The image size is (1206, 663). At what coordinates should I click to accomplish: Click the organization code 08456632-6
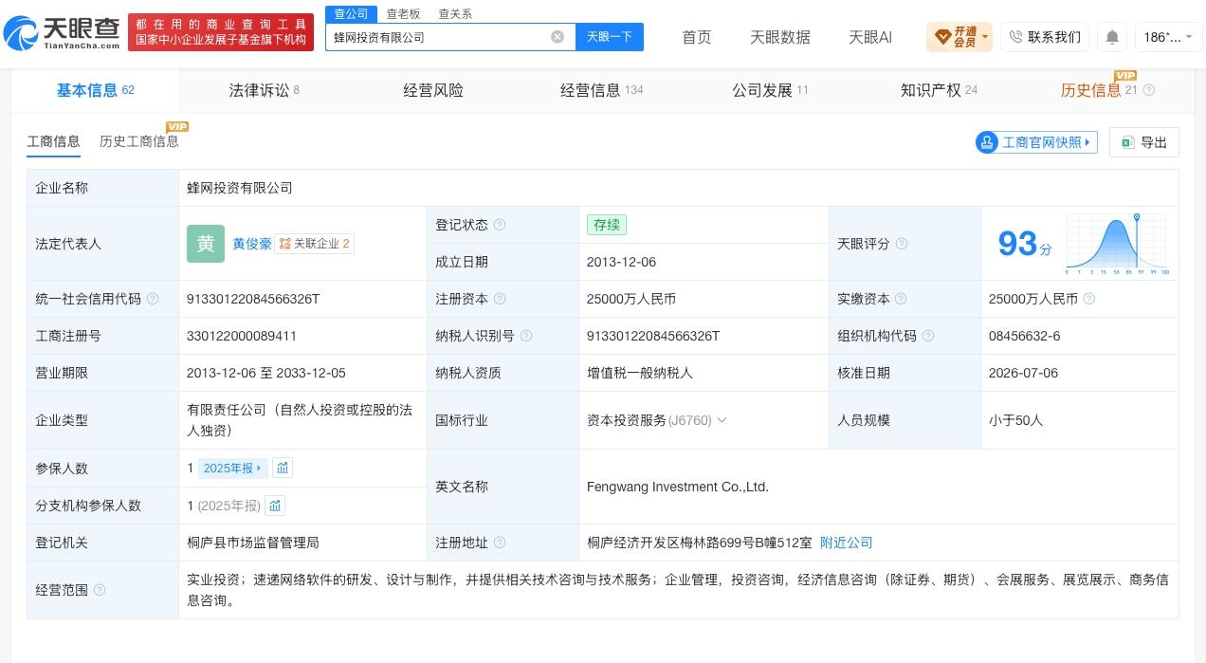[x=1024, y=336]
